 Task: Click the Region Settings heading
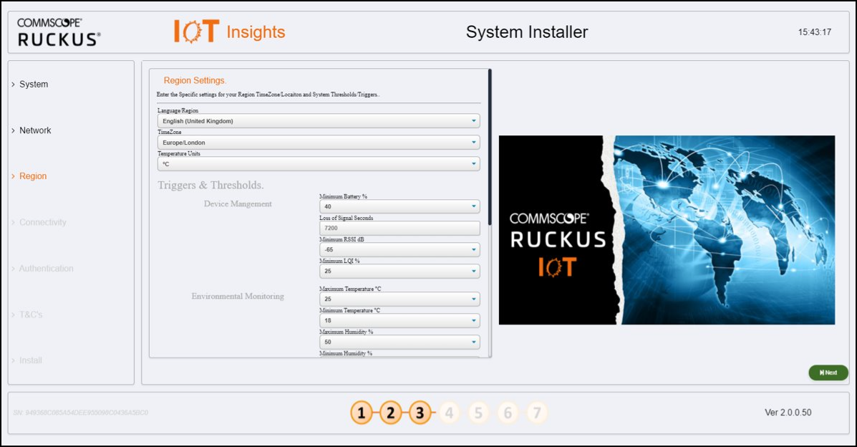[x=195, y=80]
